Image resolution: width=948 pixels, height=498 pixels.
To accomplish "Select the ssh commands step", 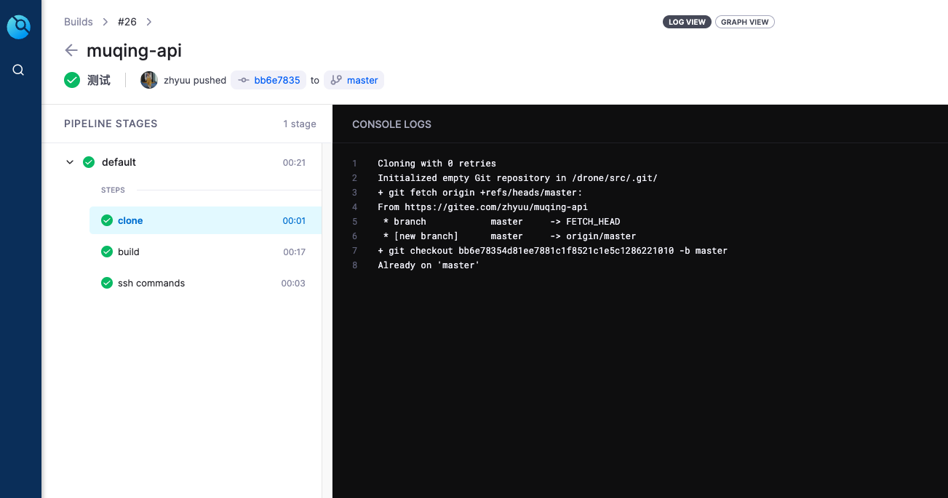I will coord(151,283).
